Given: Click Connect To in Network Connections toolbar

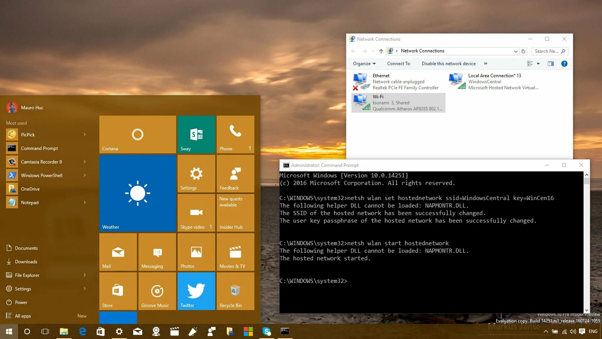Looking at the screenshot, I should pyautogui.click(x=398, y=63).
